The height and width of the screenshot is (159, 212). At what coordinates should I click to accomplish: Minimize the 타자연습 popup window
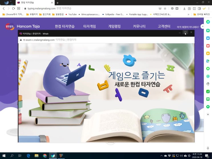(179, 33)
